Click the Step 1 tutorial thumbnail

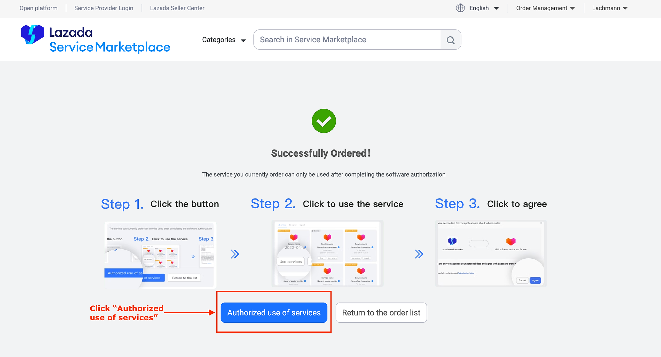160,254
